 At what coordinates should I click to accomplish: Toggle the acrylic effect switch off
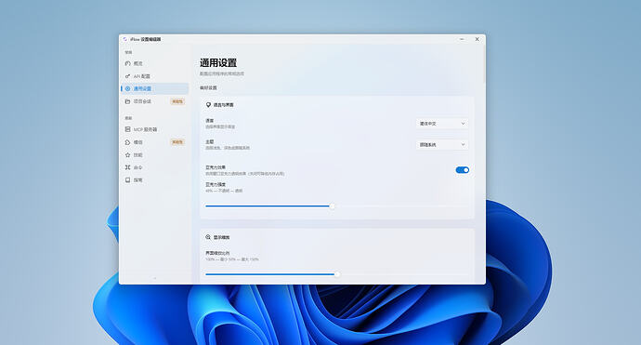[463, 170]
